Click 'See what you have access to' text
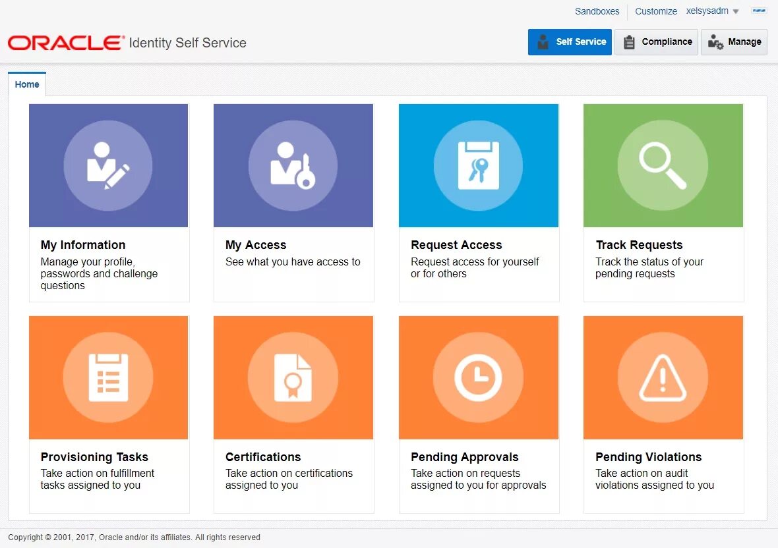Screen dimensions: 778x548 coord(293,261)
